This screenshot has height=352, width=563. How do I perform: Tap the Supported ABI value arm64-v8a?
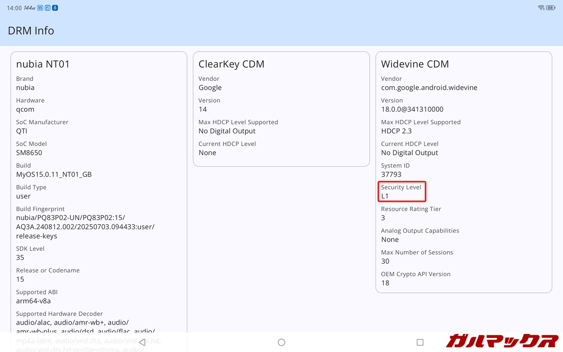click(x=33, y=301)
